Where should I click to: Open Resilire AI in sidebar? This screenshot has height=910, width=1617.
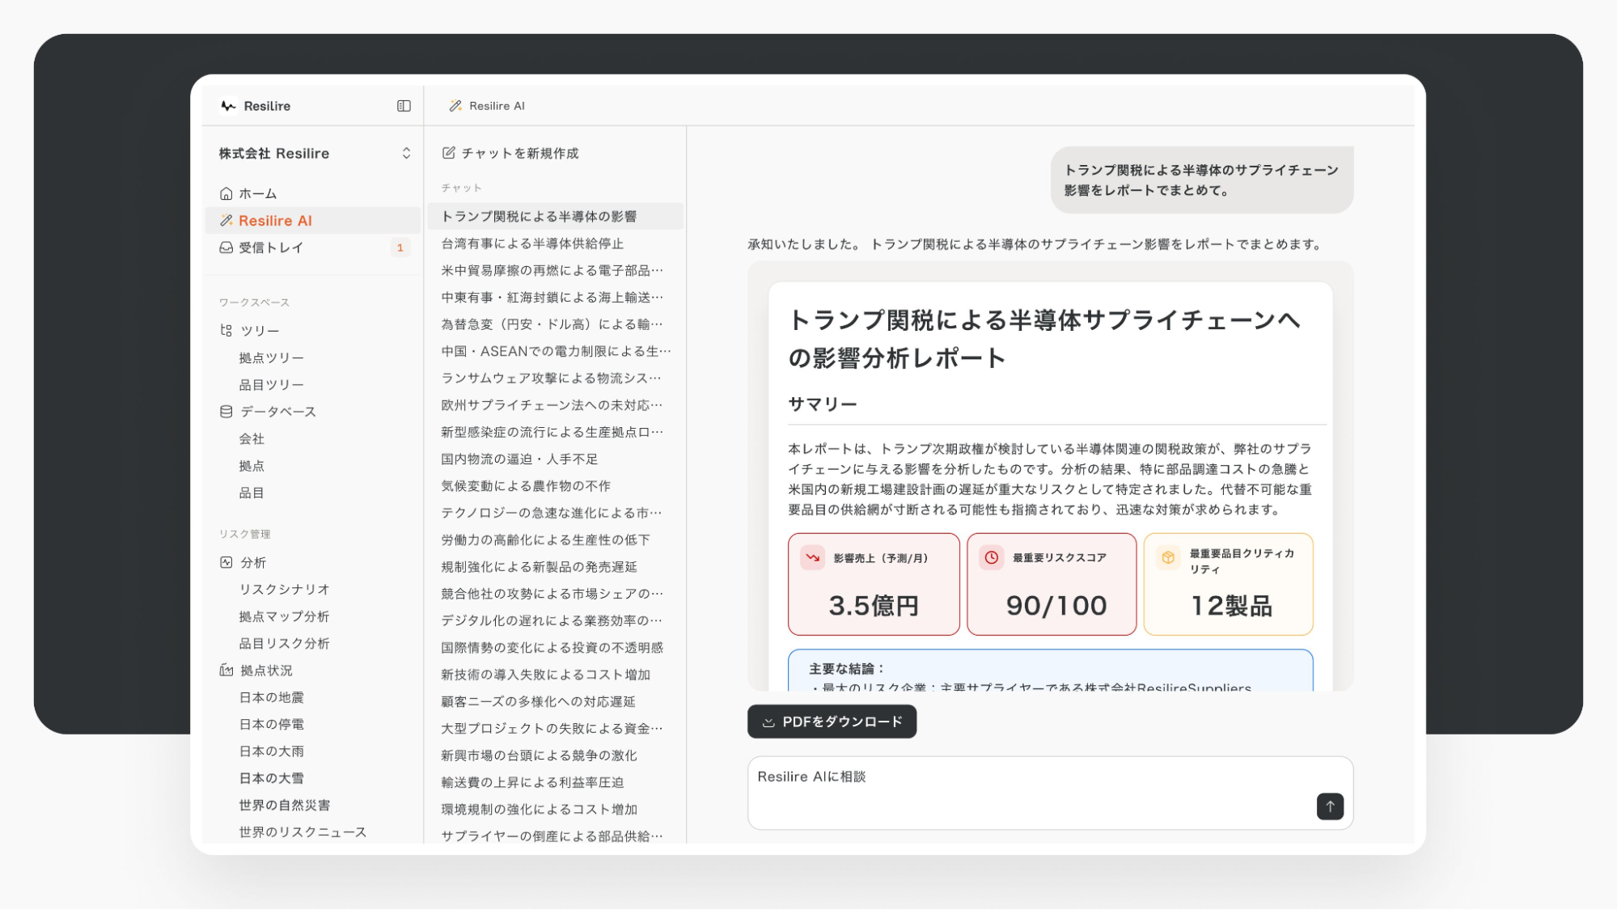point(275,221)
